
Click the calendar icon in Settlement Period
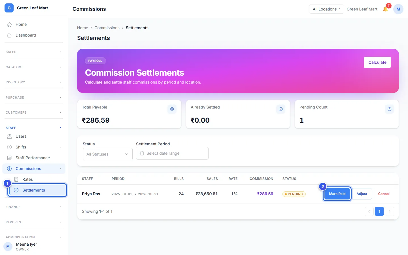click(x=142, y=153)
